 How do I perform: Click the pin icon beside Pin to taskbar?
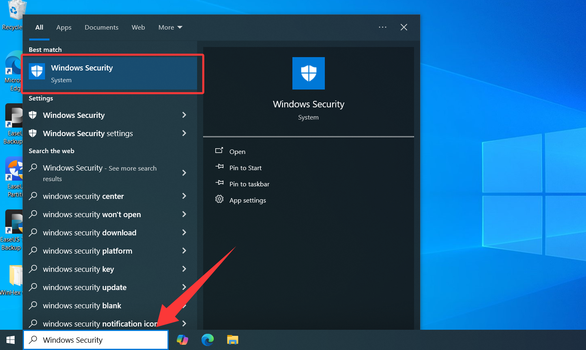tap(219, 183)
